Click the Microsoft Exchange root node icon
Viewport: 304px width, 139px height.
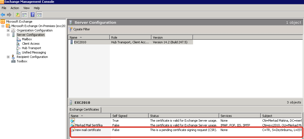[3, 22]
